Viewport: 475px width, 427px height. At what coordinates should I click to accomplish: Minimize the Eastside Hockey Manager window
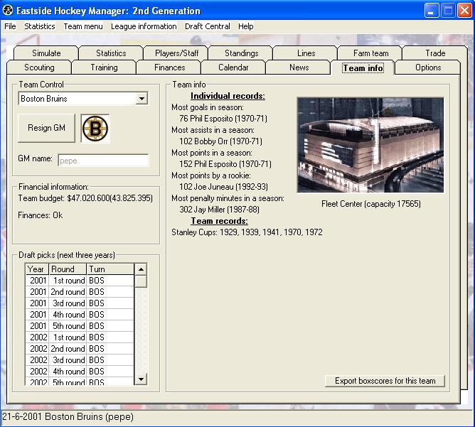432,11
